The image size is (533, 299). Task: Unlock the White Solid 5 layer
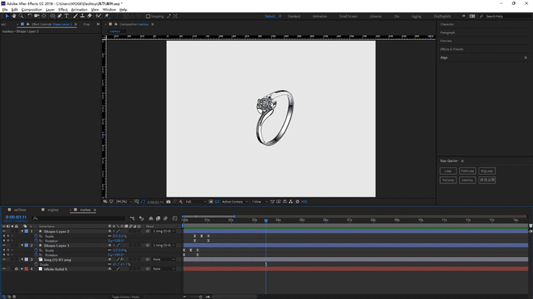(x=16, y=269)
